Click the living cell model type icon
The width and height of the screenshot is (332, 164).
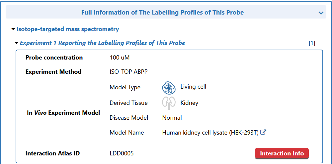[x=168, y=88]
